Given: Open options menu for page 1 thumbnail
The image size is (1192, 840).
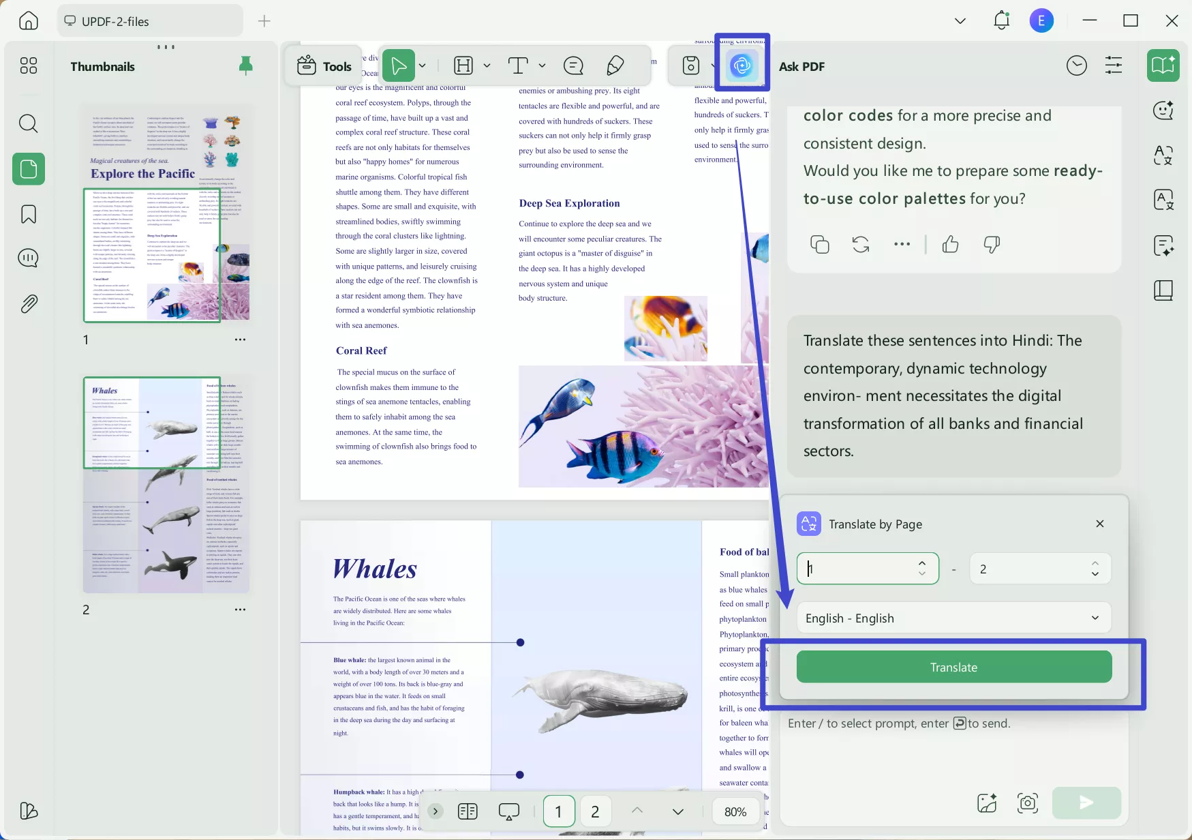Looking at the screenshot, I should (240, 340).
